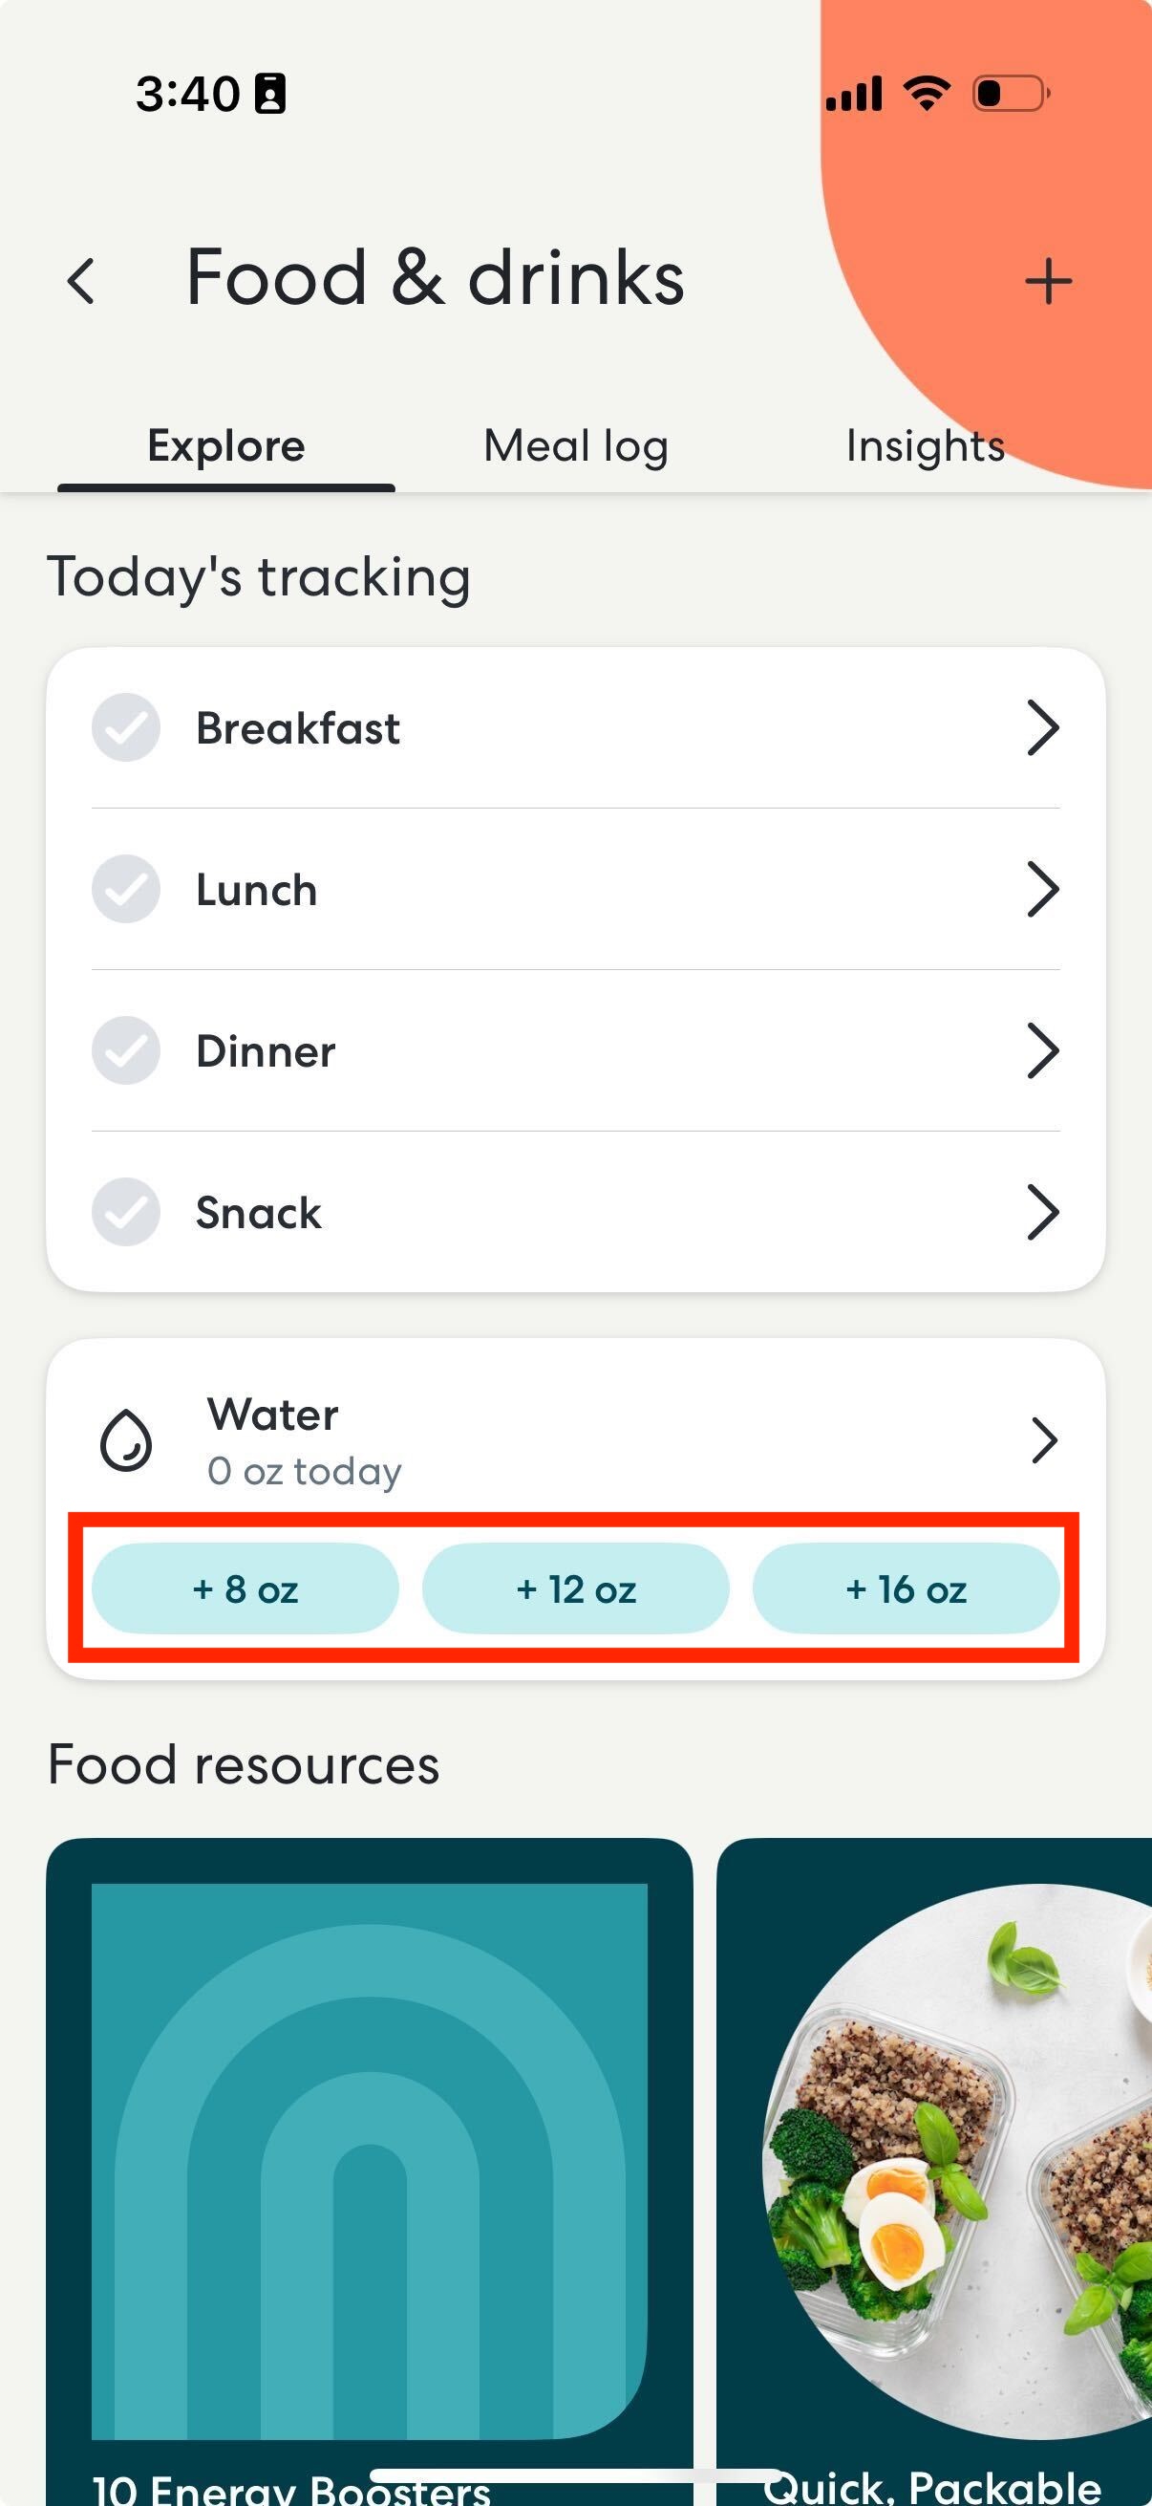Tap the Wi-Fi status icon
1152x2506 pixels.
tap(927, 94)
